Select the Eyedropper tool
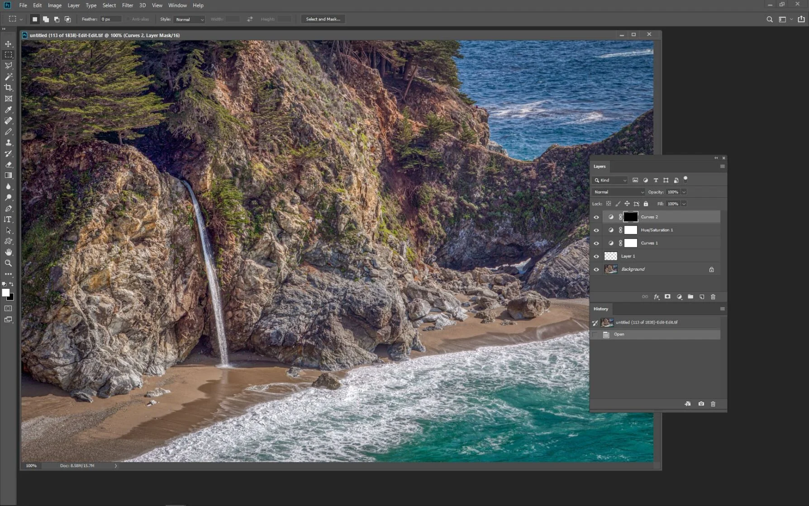Viewport: 809px width, 506px height. click(x=8, y=110)
